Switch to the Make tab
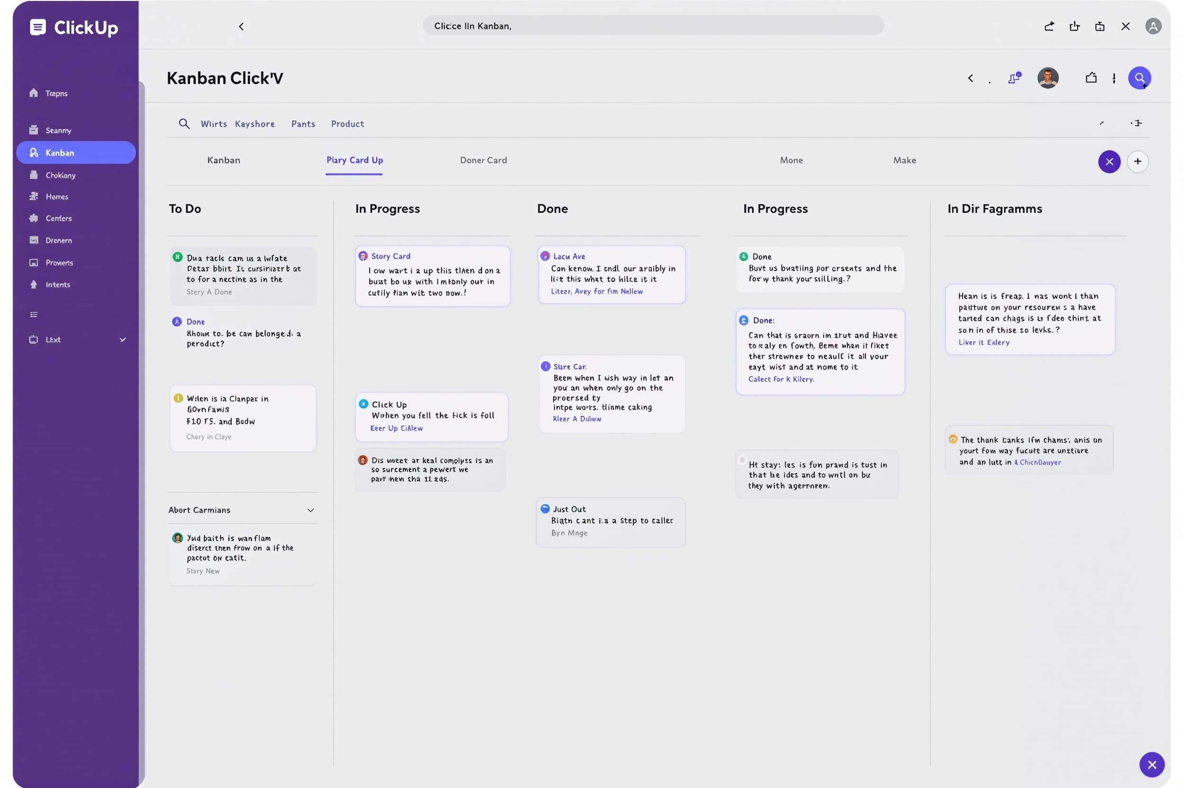 click(x=904, y=161)
